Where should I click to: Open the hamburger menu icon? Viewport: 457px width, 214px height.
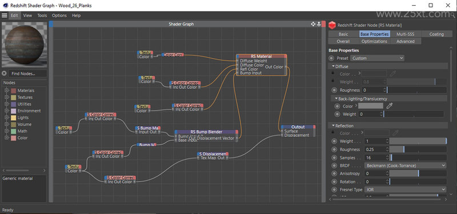5,15
